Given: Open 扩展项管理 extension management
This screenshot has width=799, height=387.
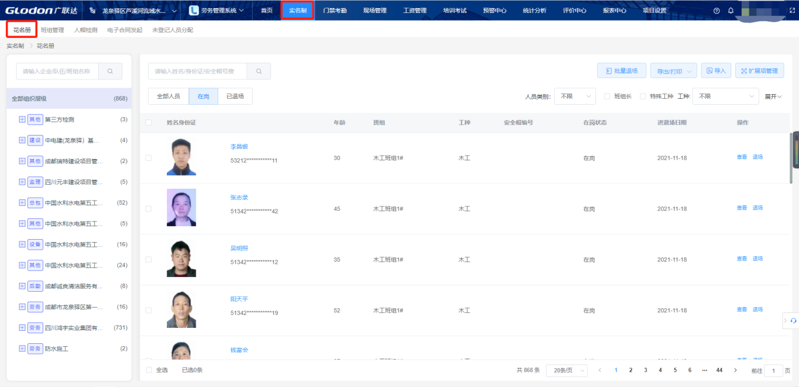Looking at the screenshot, I should click(759, 71).
